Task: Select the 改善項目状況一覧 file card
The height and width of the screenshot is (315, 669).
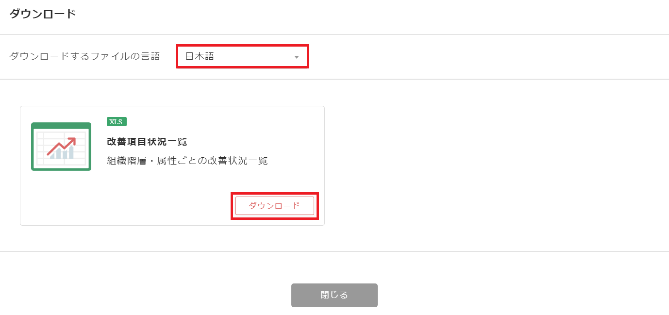Action: (171, 165)
